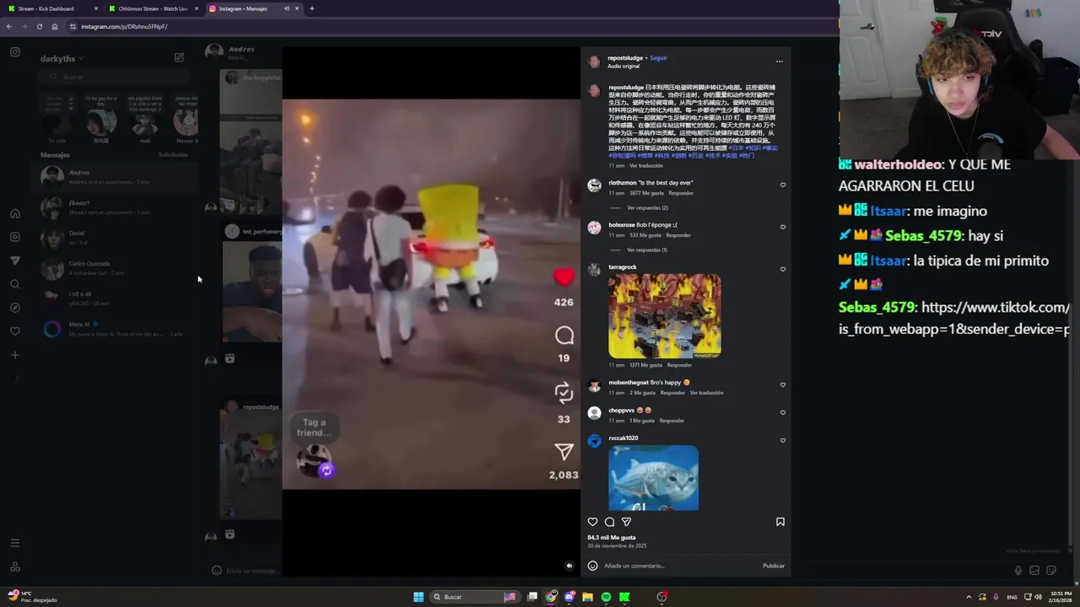Open the emoji picker in comment box
1080x607 pixels.
(x=592, y=566)
